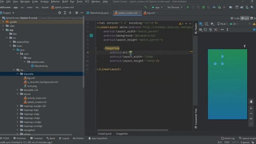Open the Component Tree side panel
Viewport: 256px width, 144px height.
click(x=196, y=118)
